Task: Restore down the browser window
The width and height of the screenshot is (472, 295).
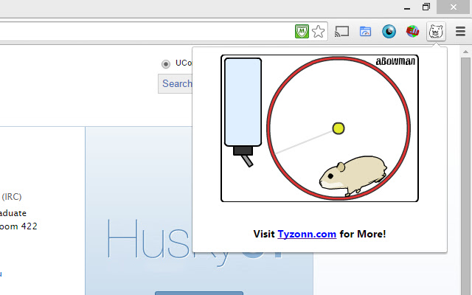Action: point(426,7)
